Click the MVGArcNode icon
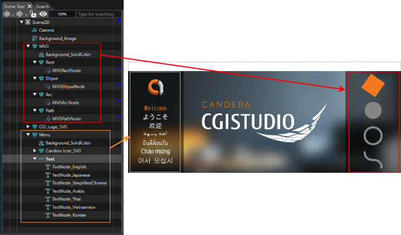This screenshot has height=235, width=401. click(47, 103)
